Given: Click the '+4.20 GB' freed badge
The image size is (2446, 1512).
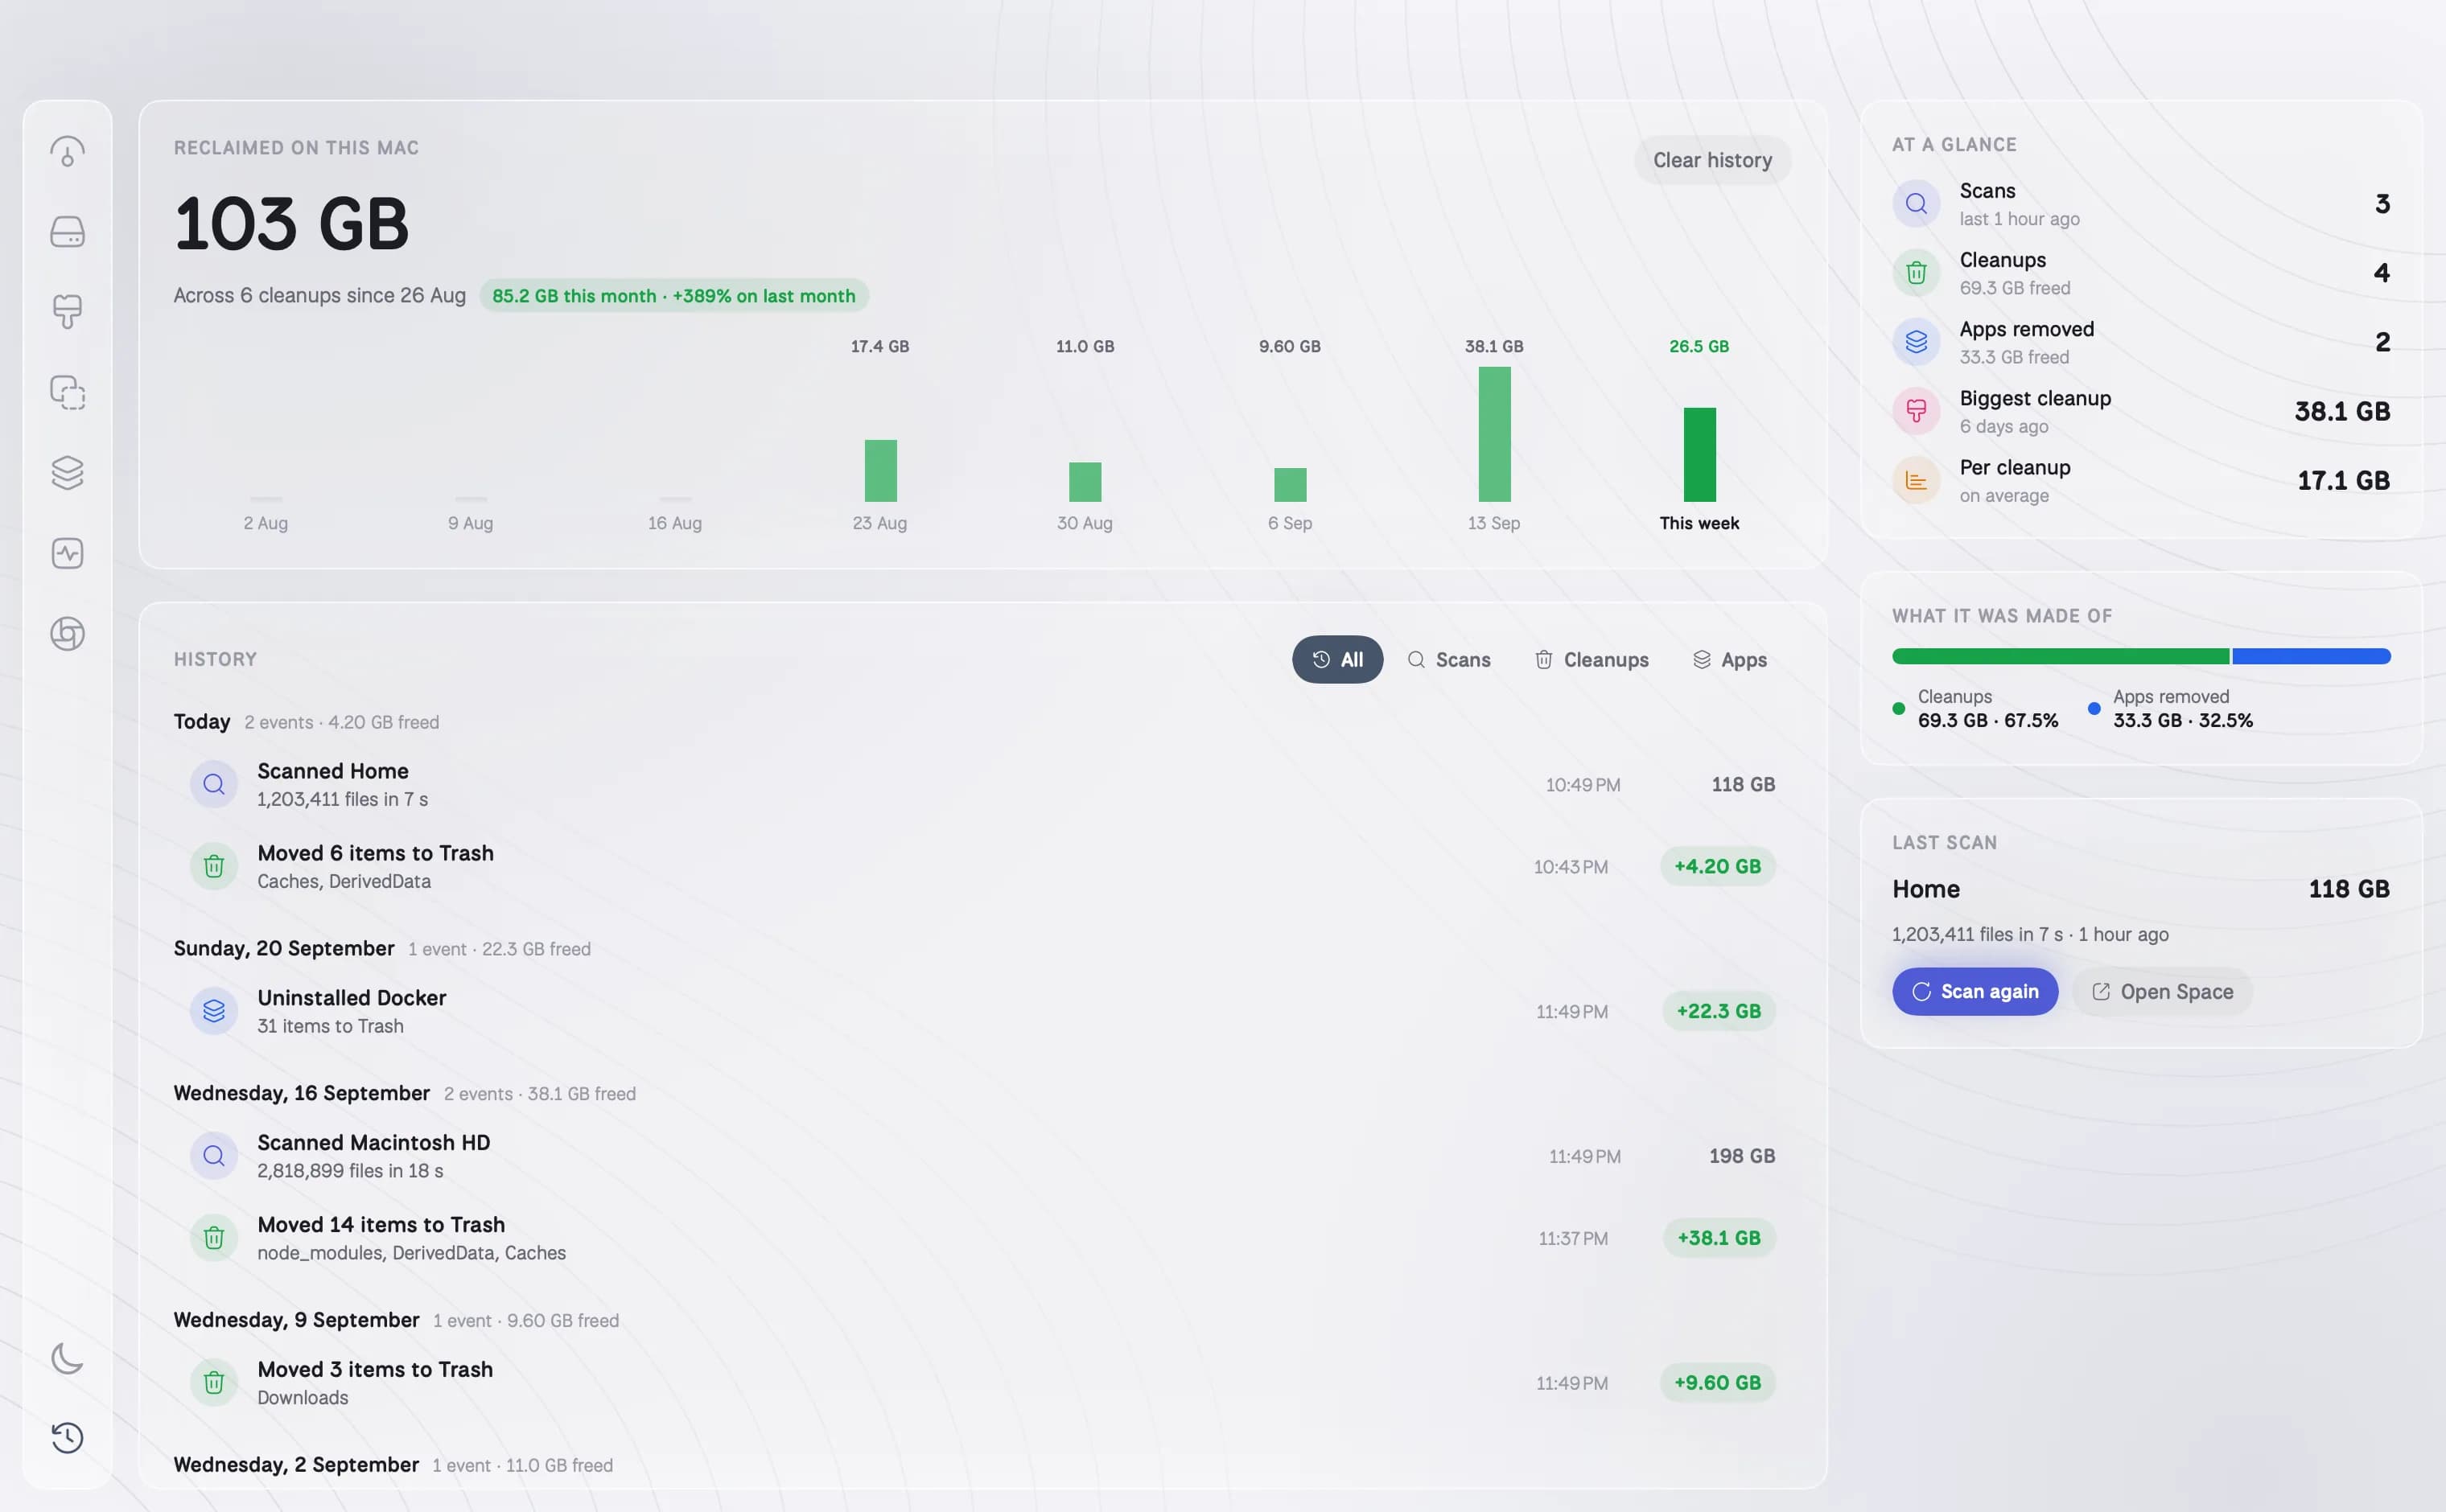Looking at the screenshot, I should pos(1718,866).
